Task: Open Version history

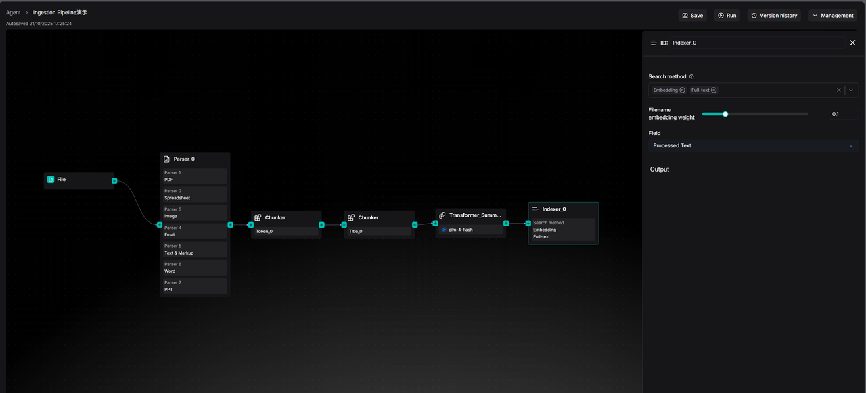Action: click(774, 16)
